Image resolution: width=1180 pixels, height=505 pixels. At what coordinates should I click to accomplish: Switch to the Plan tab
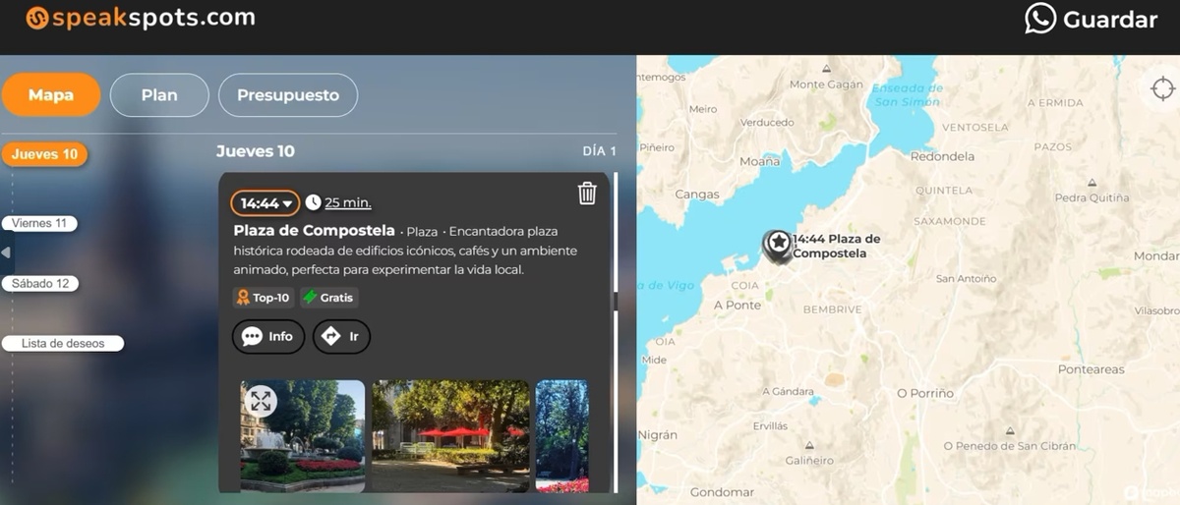tap(159, 95)
